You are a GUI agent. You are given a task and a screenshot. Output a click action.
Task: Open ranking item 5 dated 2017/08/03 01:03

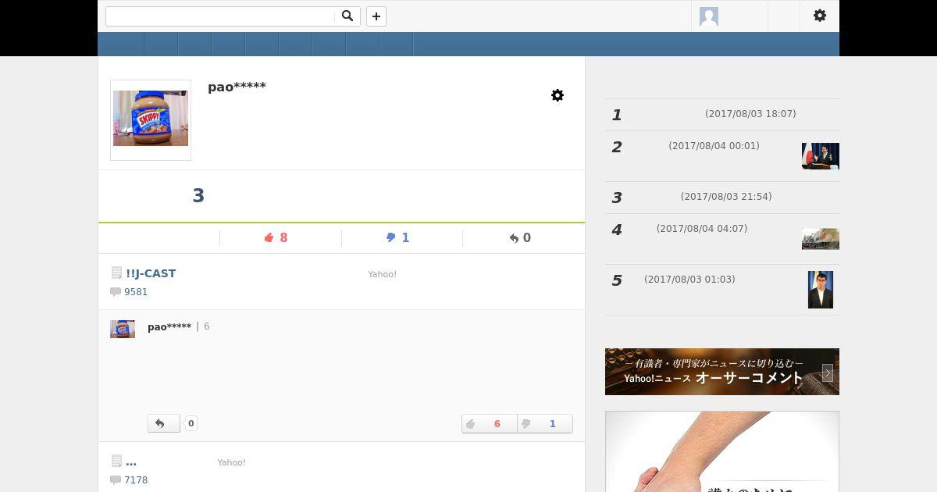(722, 290)
